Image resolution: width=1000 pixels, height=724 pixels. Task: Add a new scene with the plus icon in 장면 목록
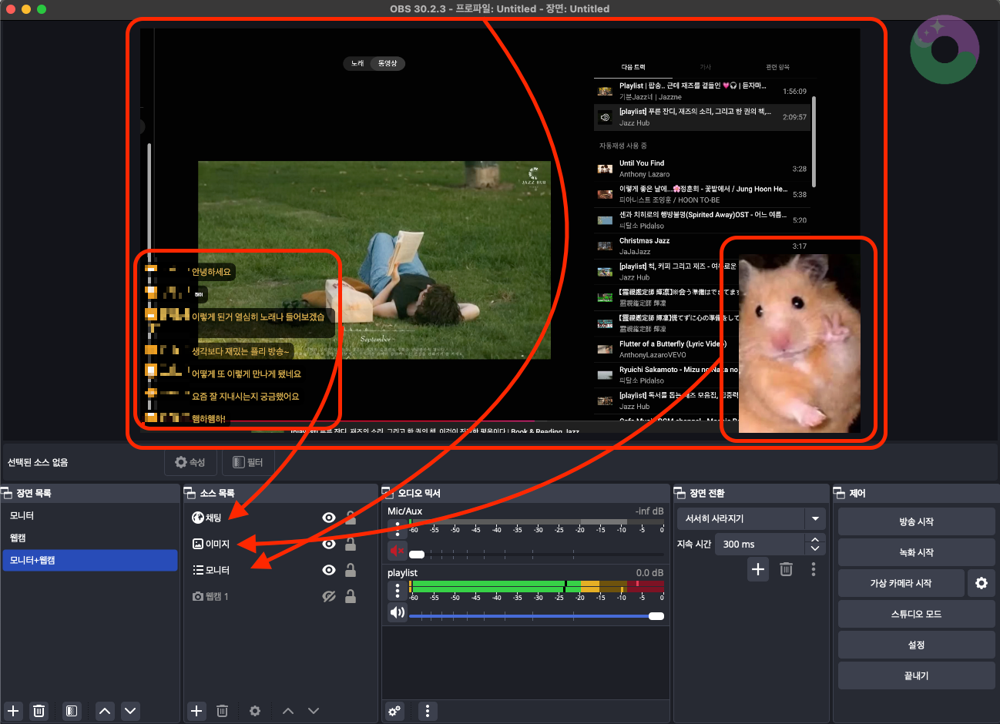14,711
